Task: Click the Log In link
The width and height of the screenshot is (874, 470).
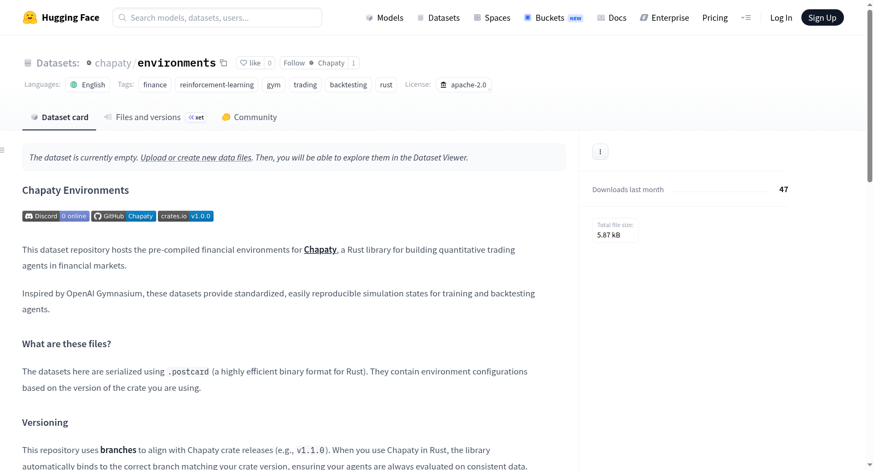Action: pyautogui.click(x=781, y=17)
